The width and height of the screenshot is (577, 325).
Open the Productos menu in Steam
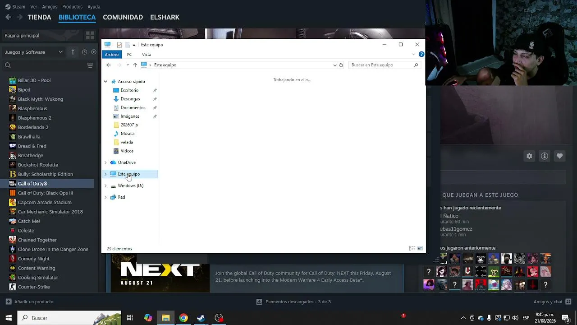click(72, 7)
